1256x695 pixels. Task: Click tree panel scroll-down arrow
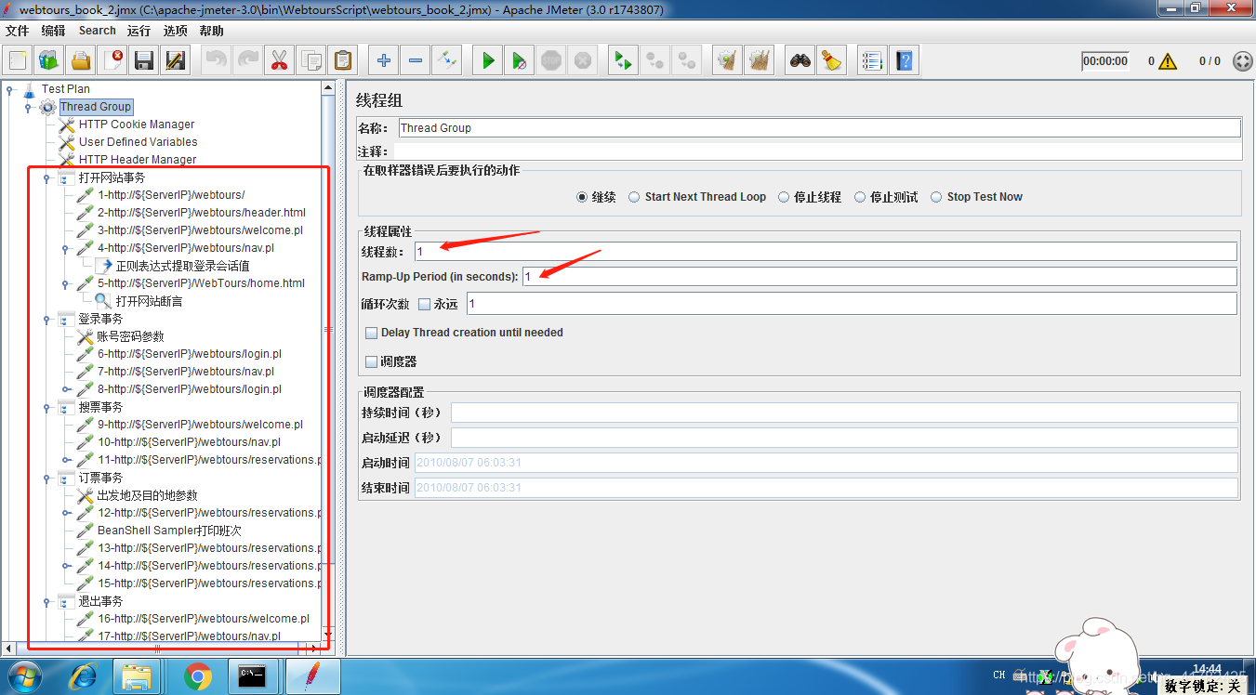coord(328,634)
